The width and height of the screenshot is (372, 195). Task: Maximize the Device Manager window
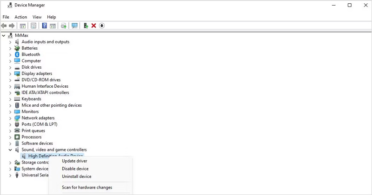(x=350, y=5)
